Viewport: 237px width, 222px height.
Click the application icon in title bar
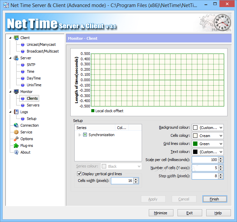(6, 5)
